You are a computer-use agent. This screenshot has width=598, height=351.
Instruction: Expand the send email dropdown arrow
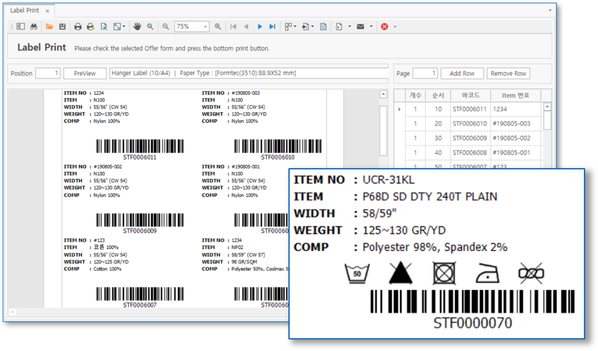tap(371, 27)
